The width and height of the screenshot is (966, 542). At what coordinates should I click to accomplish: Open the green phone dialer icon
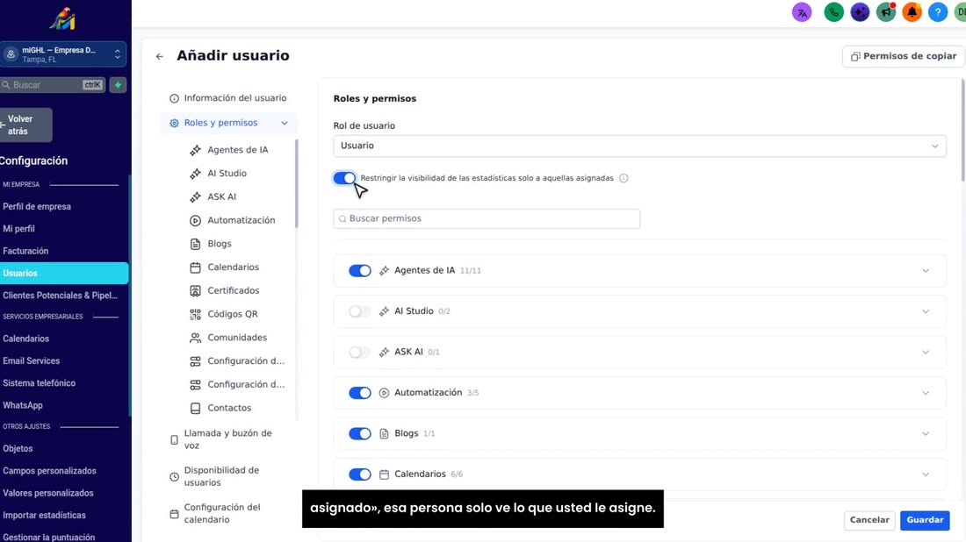click(x=833, y=12)
